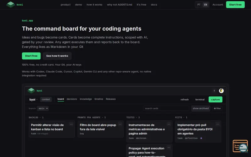Click the byoi.app label above headline
This screenshot has width=251, height=157.
click(x=27, y=20)
